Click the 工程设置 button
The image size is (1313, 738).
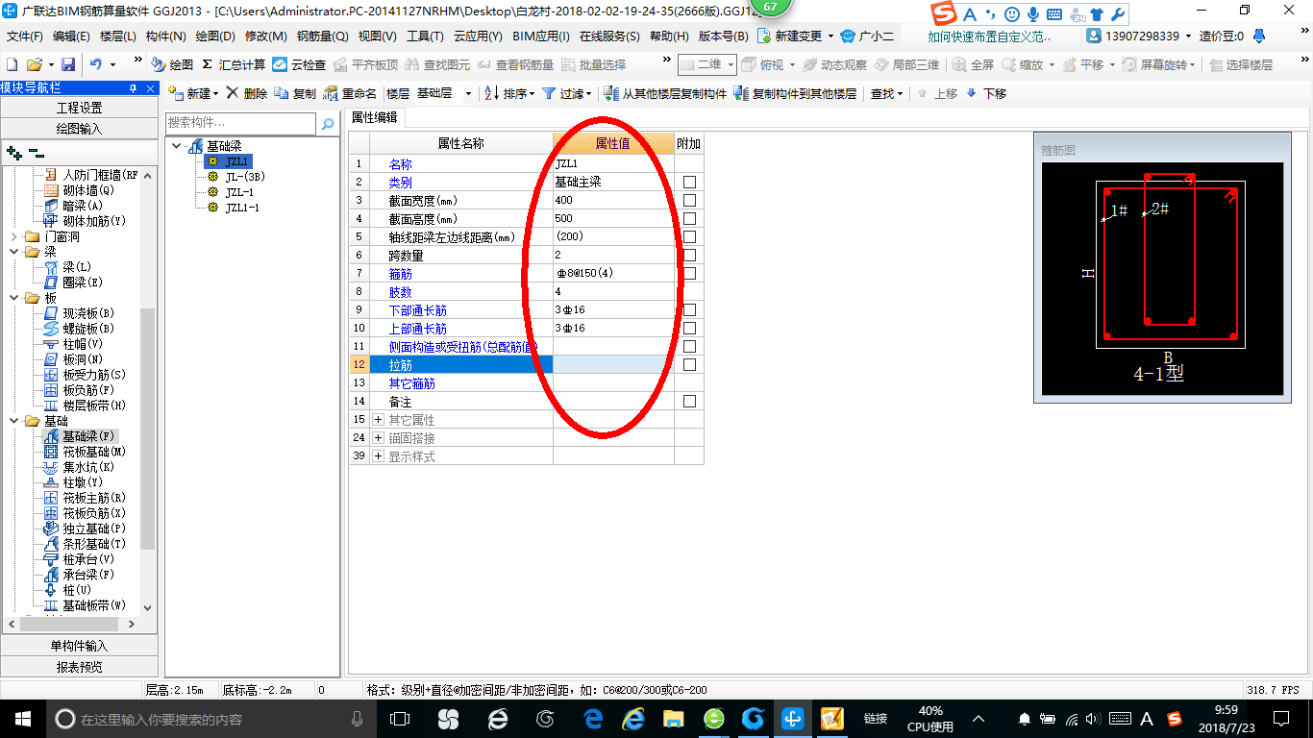(79, 108)
